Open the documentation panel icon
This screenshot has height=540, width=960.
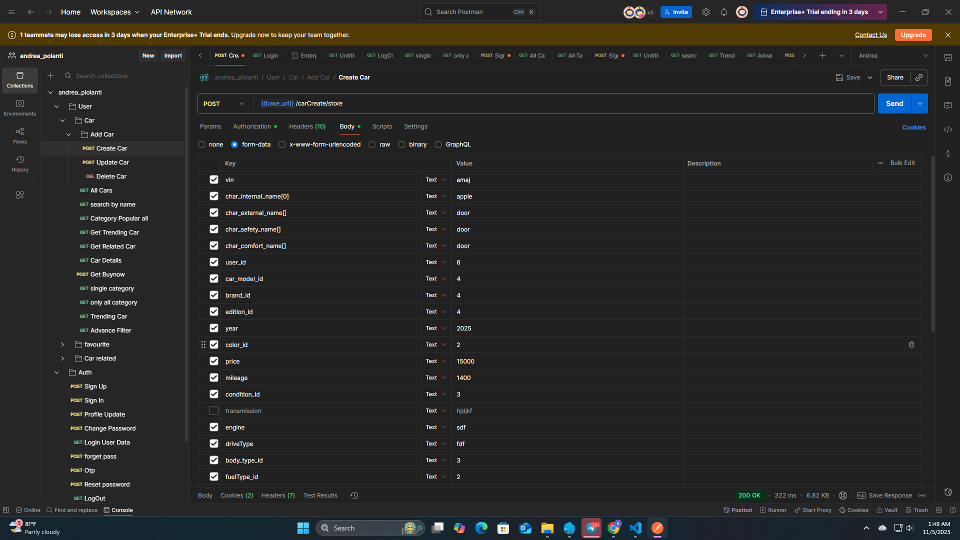pyautogui.click(x=948, y=81)
